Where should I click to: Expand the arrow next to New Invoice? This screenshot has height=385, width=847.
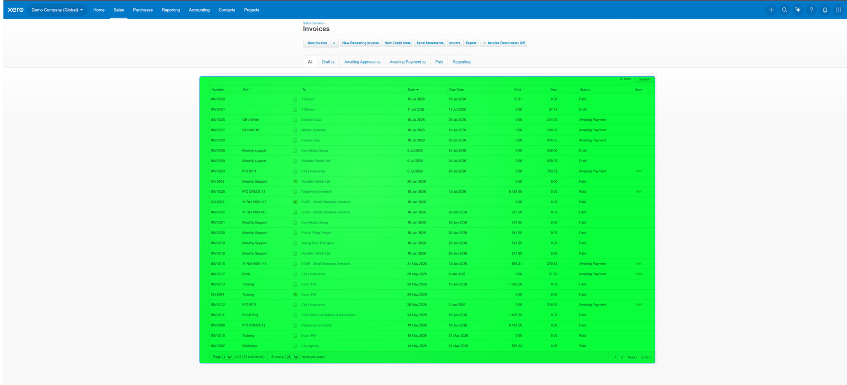[x=334, y=43]
